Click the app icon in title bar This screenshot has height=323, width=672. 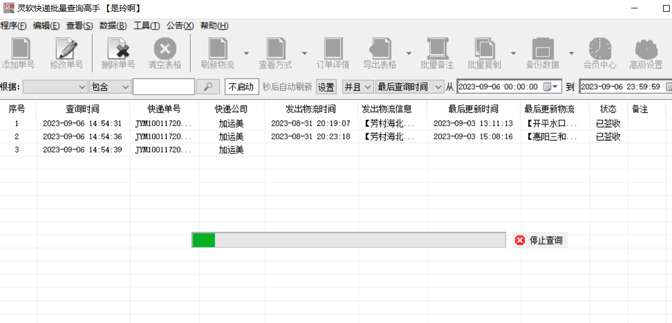8,8
